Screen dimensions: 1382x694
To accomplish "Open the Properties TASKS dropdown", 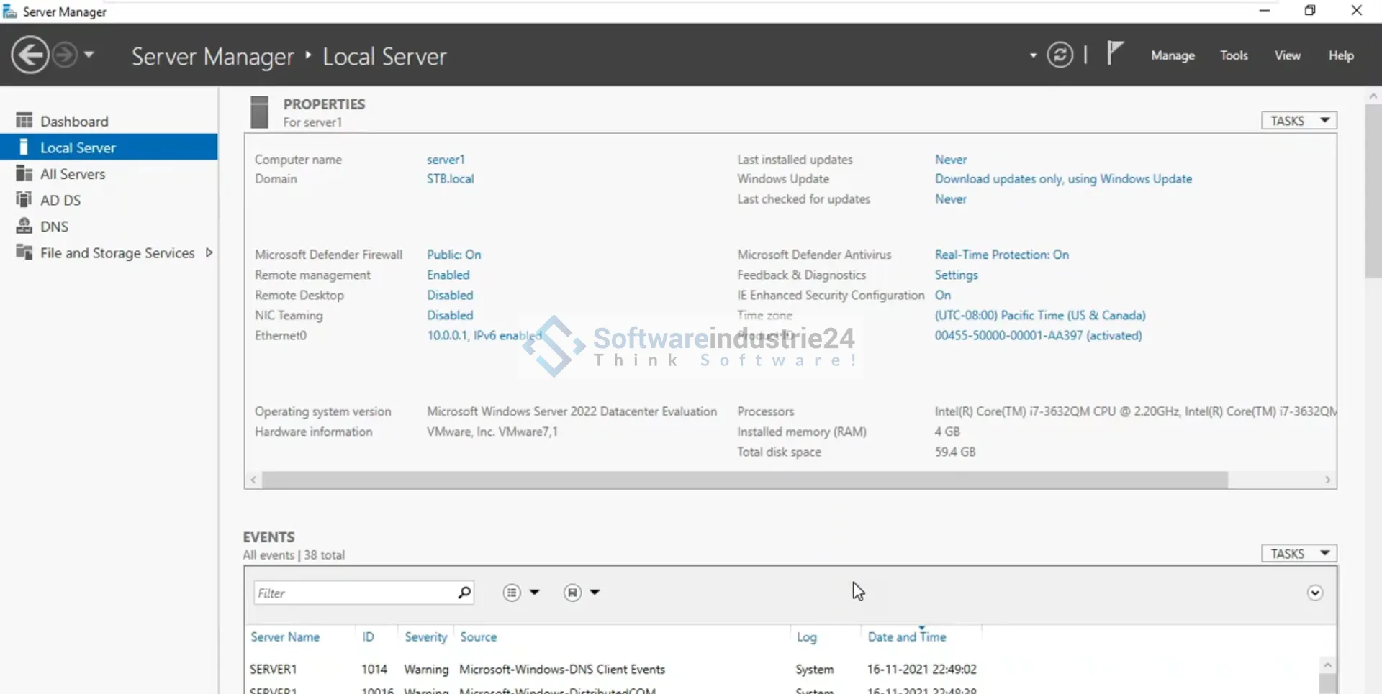I will click(x=1299, y=121).
